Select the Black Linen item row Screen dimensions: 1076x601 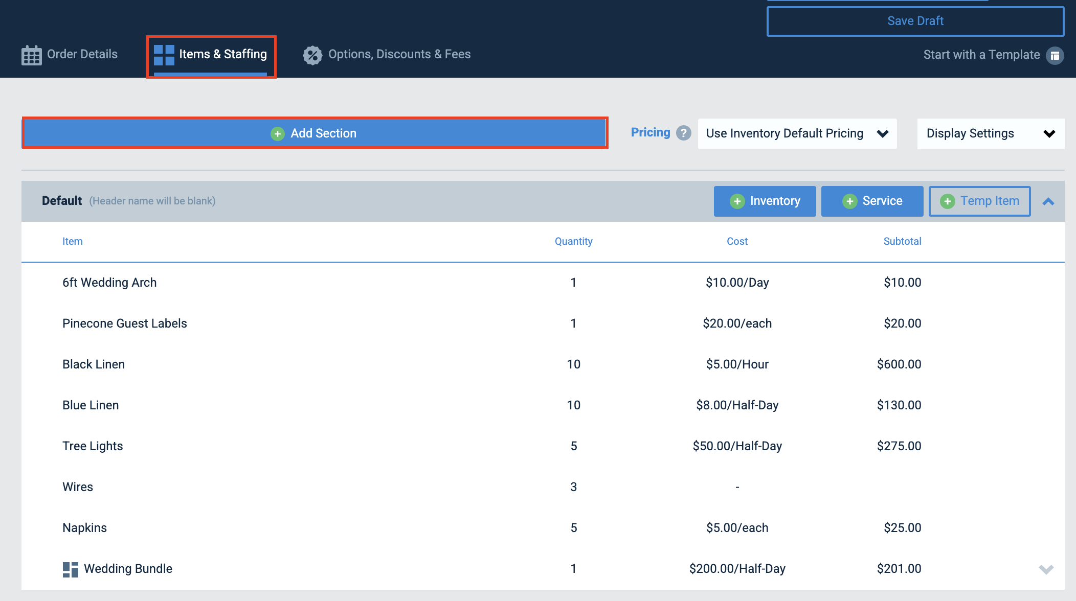pyautogui.click(x=543, y=364)
